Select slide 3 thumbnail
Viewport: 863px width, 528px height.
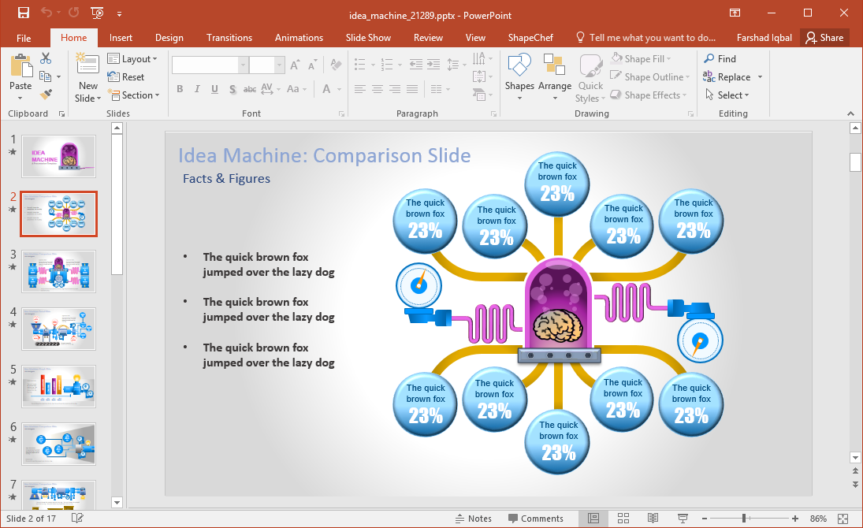(59, 271)
